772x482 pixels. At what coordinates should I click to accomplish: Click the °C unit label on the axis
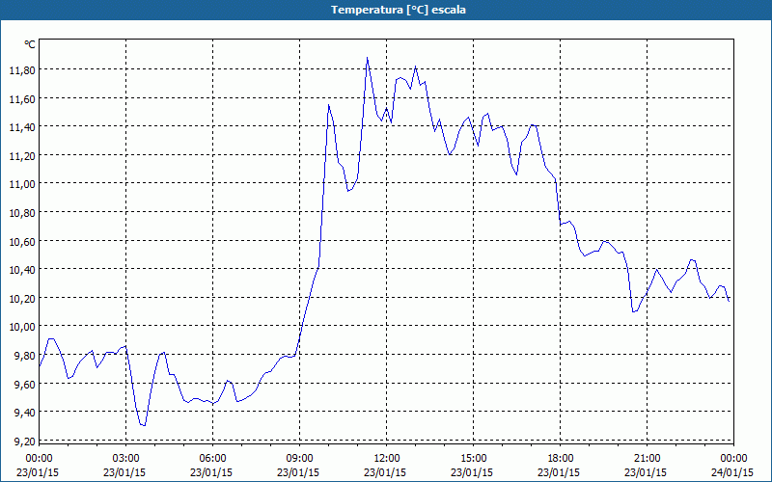(x=30, y=44)
